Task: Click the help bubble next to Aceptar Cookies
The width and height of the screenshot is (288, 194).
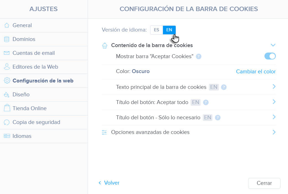Action: point(199,56)
